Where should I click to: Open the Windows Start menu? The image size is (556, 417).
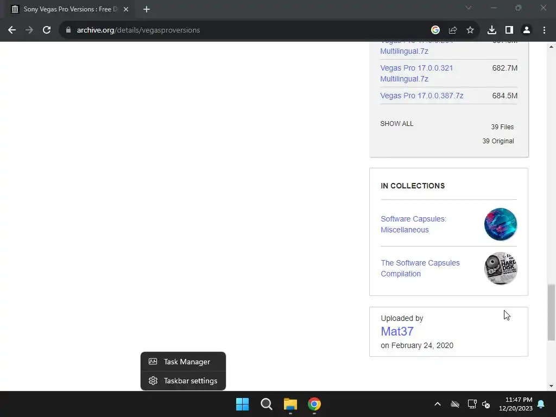pos(243,404)
